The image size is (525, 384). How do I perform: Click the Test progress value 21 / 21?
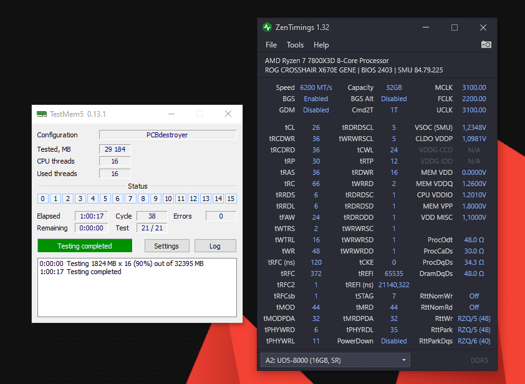pos(152,228)
